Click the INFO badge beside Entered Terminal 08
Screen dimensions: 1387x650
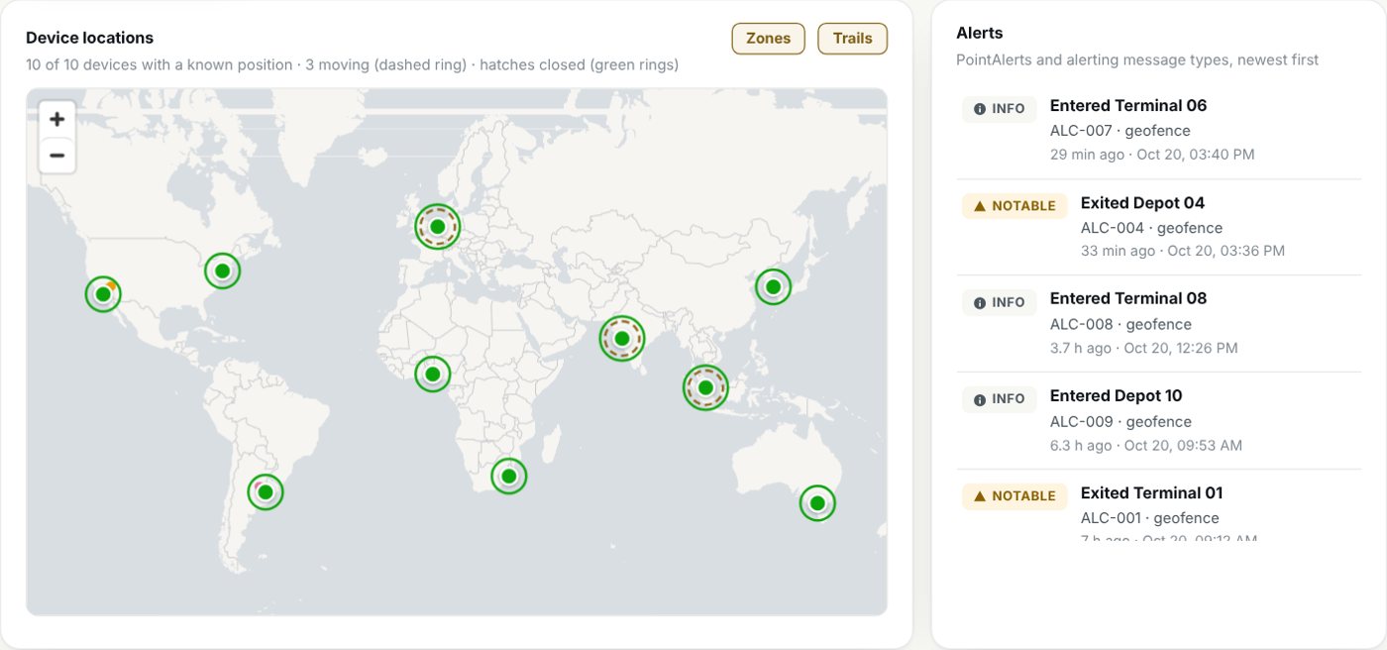[x=1000, y=302]
